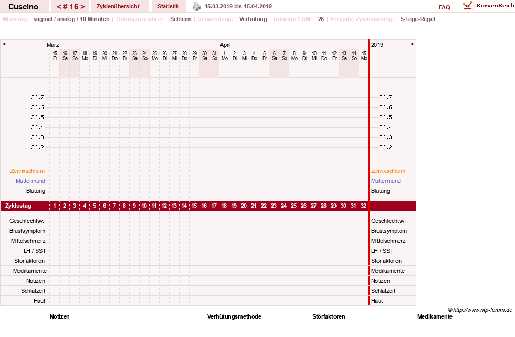Screen dimensions: 515x337
Task: Click bottom Störfaktoren heading
Action: pyautogui.click(x=329, y=316)
